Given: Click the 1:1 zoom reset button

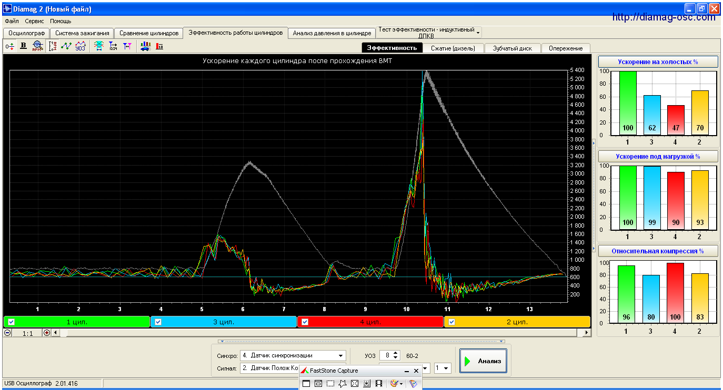Looking at the screenshot, I should coord(28,333).
